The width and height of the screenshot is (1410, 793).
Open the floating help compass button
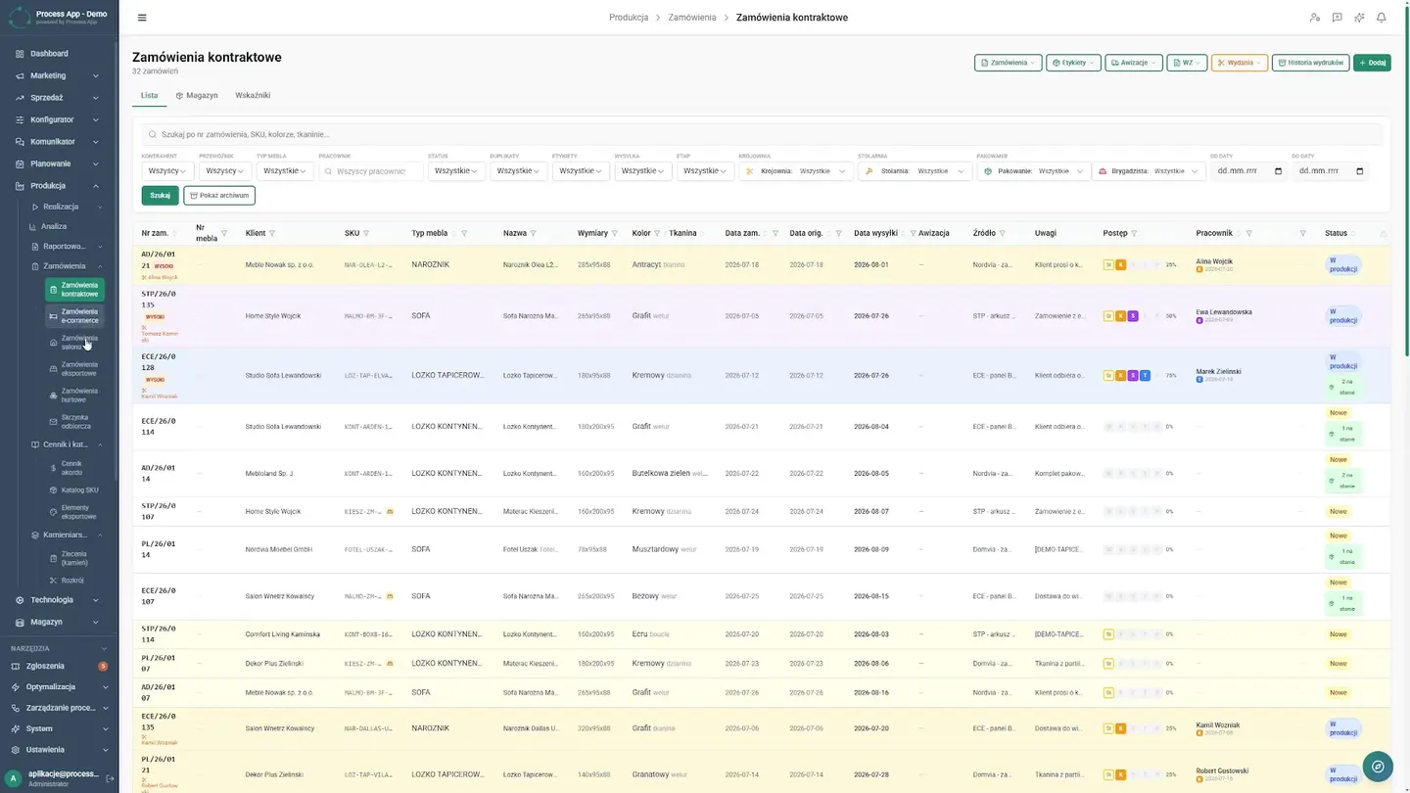click(1378, 767)
